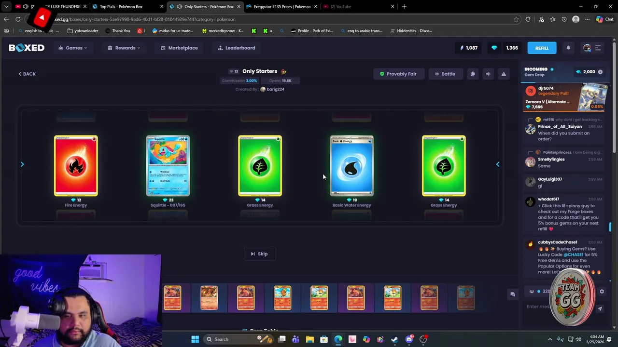The width and height of the screenshot is (618, 347).
Task: Click whodat617 username in chat
Action: click(548, 199)
